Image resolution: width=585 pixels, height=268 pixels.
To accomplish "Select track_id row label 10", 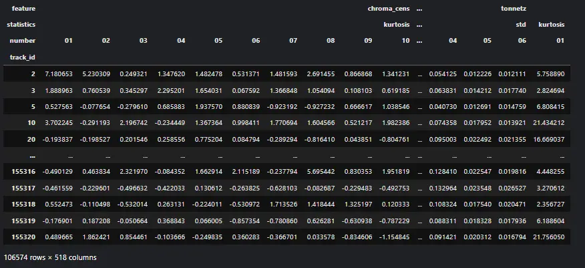I will click(x=31, y=123).
